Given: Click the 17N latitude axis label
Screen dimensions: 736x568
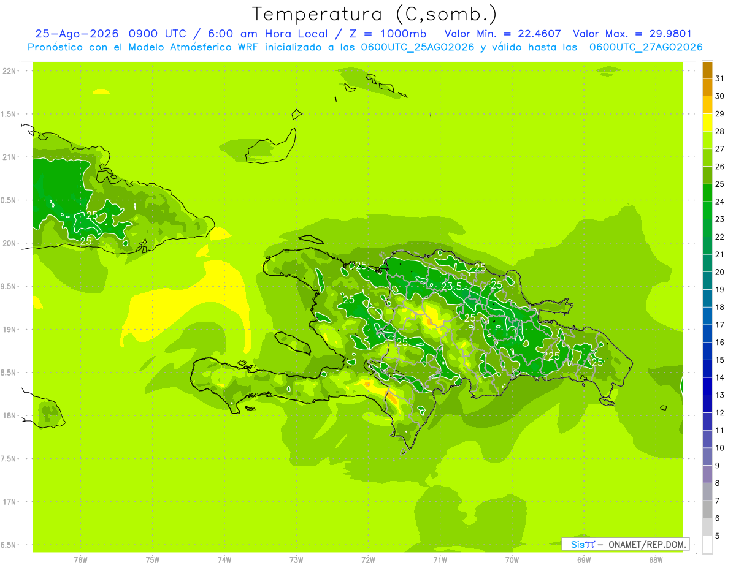Looking at the screenshot, I should (x=9, y=502).
